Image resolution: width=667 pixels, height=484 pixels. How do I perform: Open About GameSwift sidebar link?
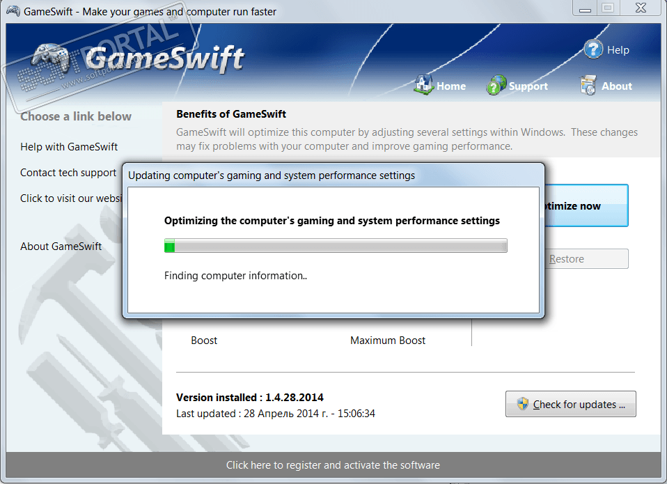(61, 247)
